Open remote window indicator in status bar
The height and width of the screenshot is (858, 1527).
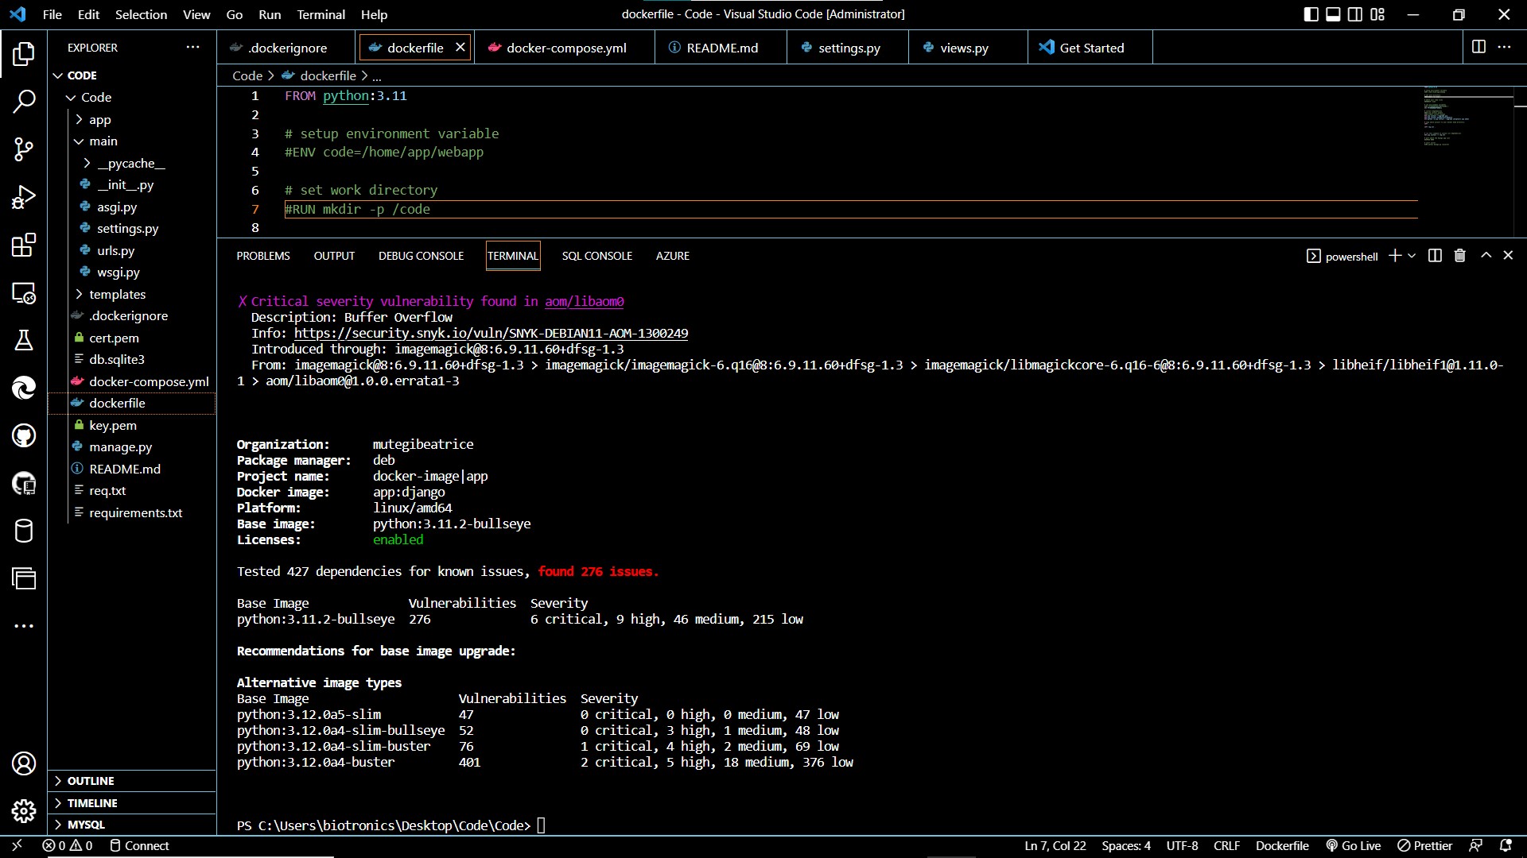tap(17, 845)
